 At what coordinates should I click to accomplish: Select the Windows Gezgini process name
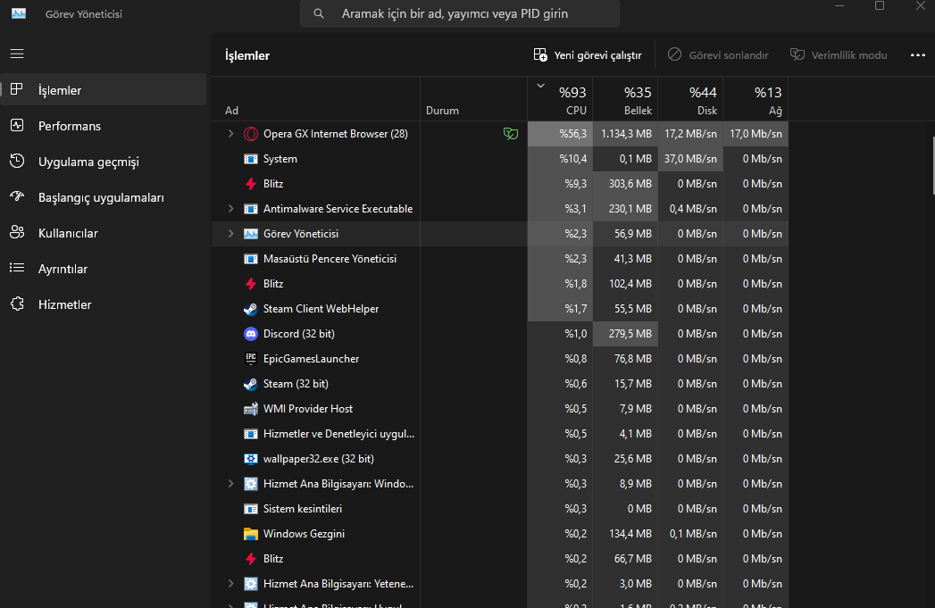click(x=305, y=534)
